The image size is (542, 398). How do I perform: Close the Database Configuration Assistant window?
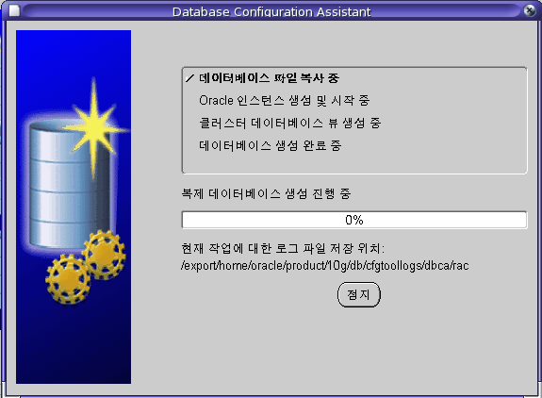(529, 10)
